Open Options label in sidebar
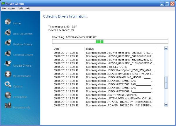 click(18, 87)
